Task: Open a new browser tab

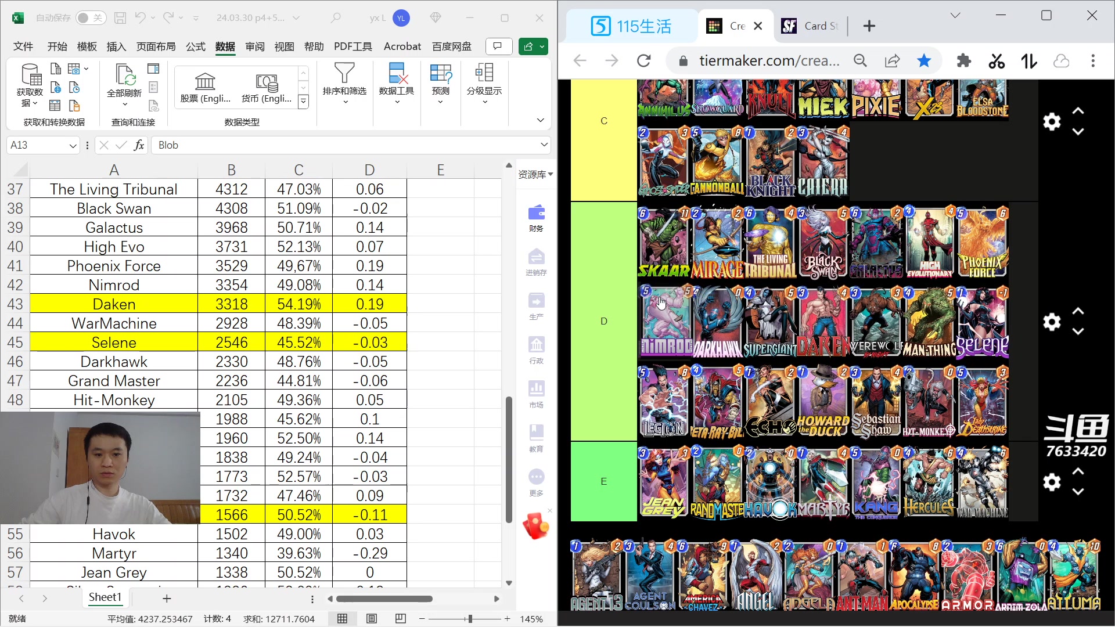Action: (869, 26)
